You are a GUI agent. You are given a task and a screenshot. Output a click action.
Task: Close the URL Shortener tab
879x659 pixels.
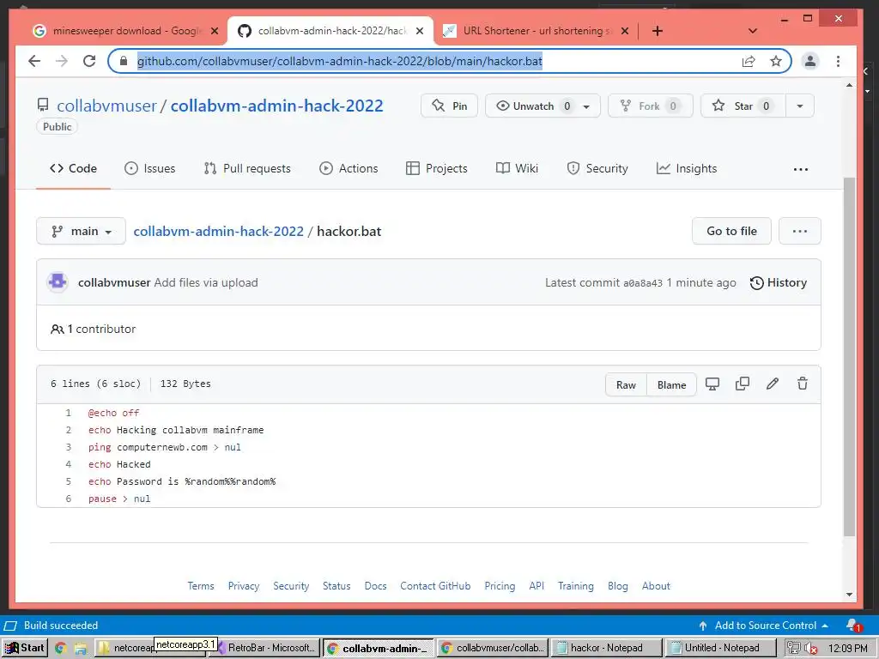click(x=625, y=31)
